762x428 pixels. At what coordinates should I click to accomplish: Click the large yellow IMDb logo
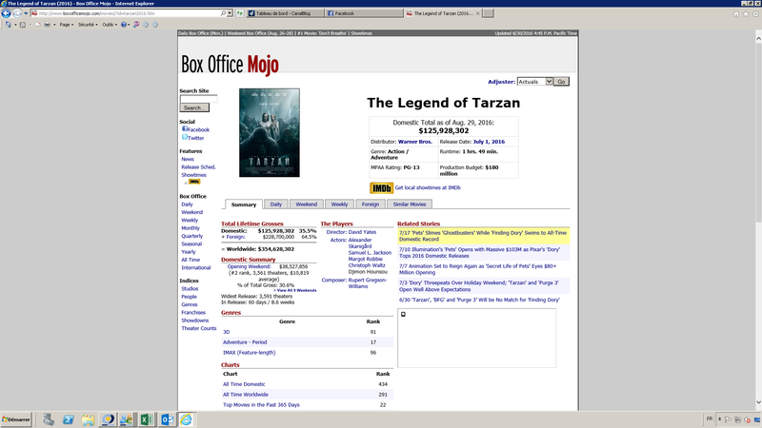[x=382, y=187]
